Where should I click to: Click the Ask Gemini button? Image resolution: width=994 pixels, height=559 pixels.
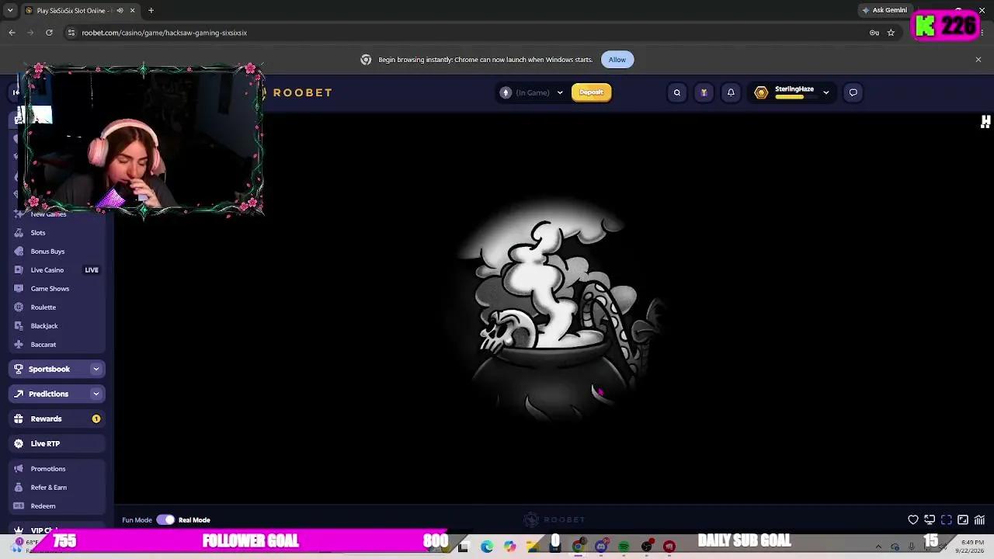(x=885, y=10)
